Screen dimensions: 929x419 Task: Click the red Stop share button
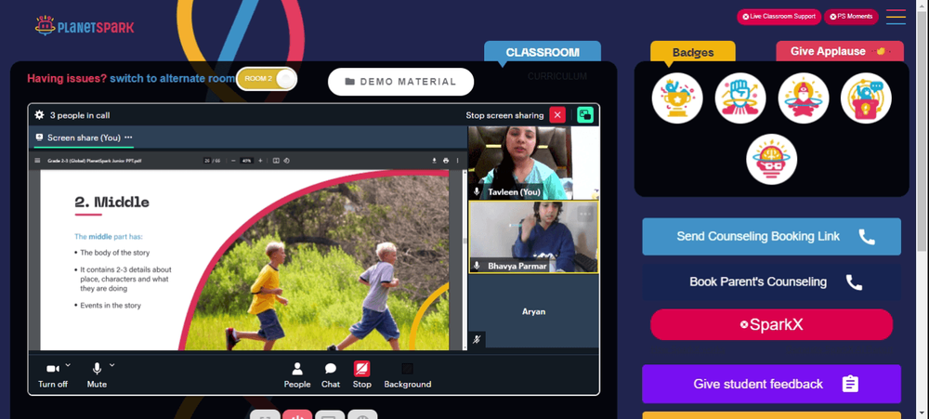click(x=362, y=375)
